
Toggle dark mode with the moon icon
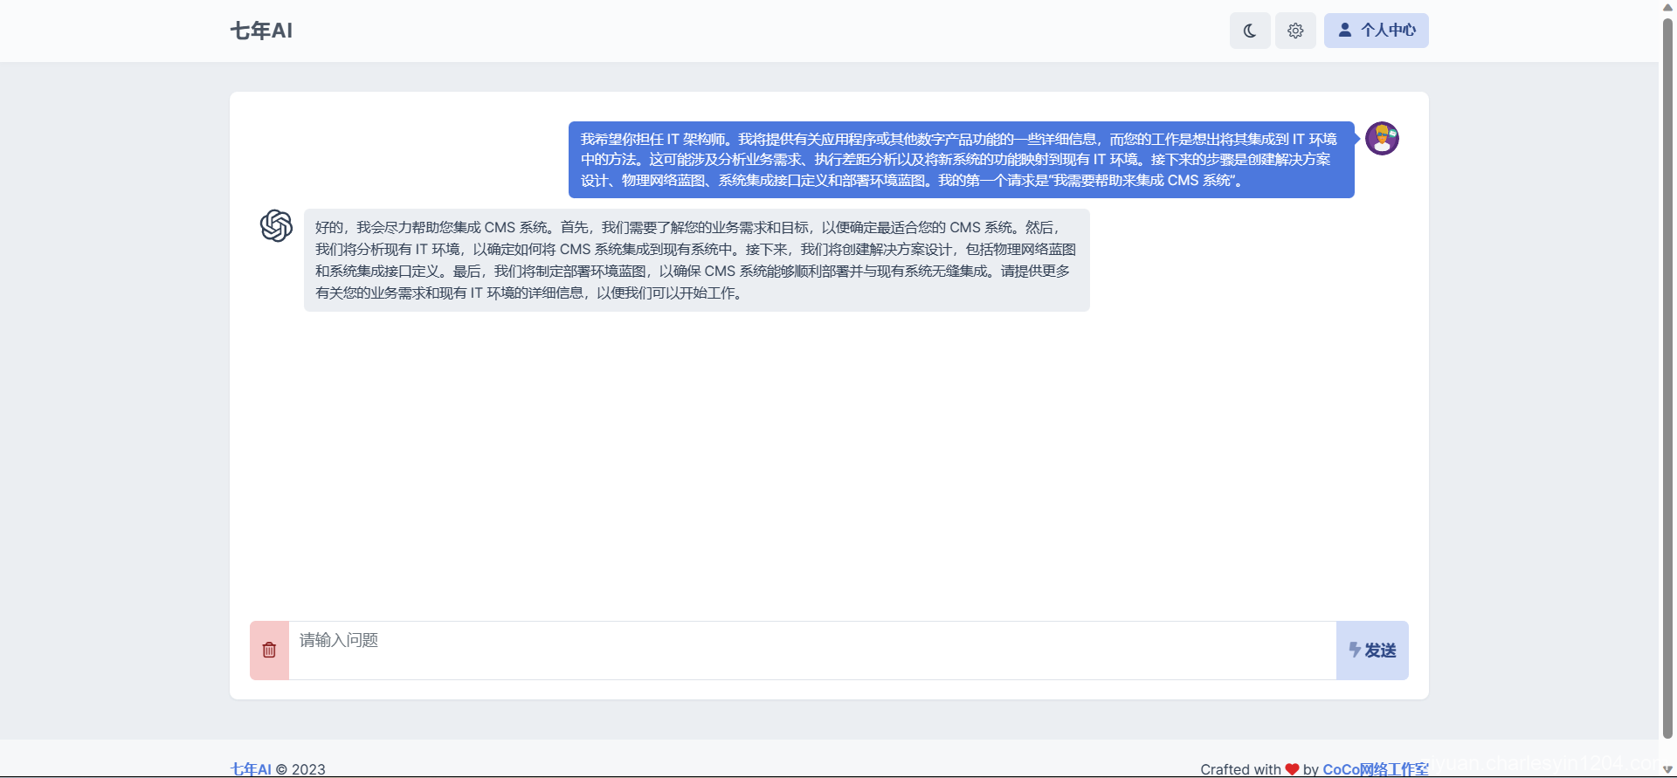click(x=1250, y=31)
